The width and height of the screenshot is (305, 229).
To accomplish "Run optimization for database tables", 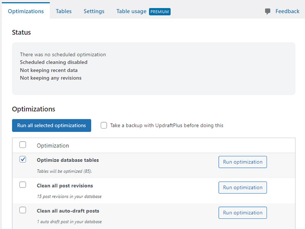I will pos(242,162).
